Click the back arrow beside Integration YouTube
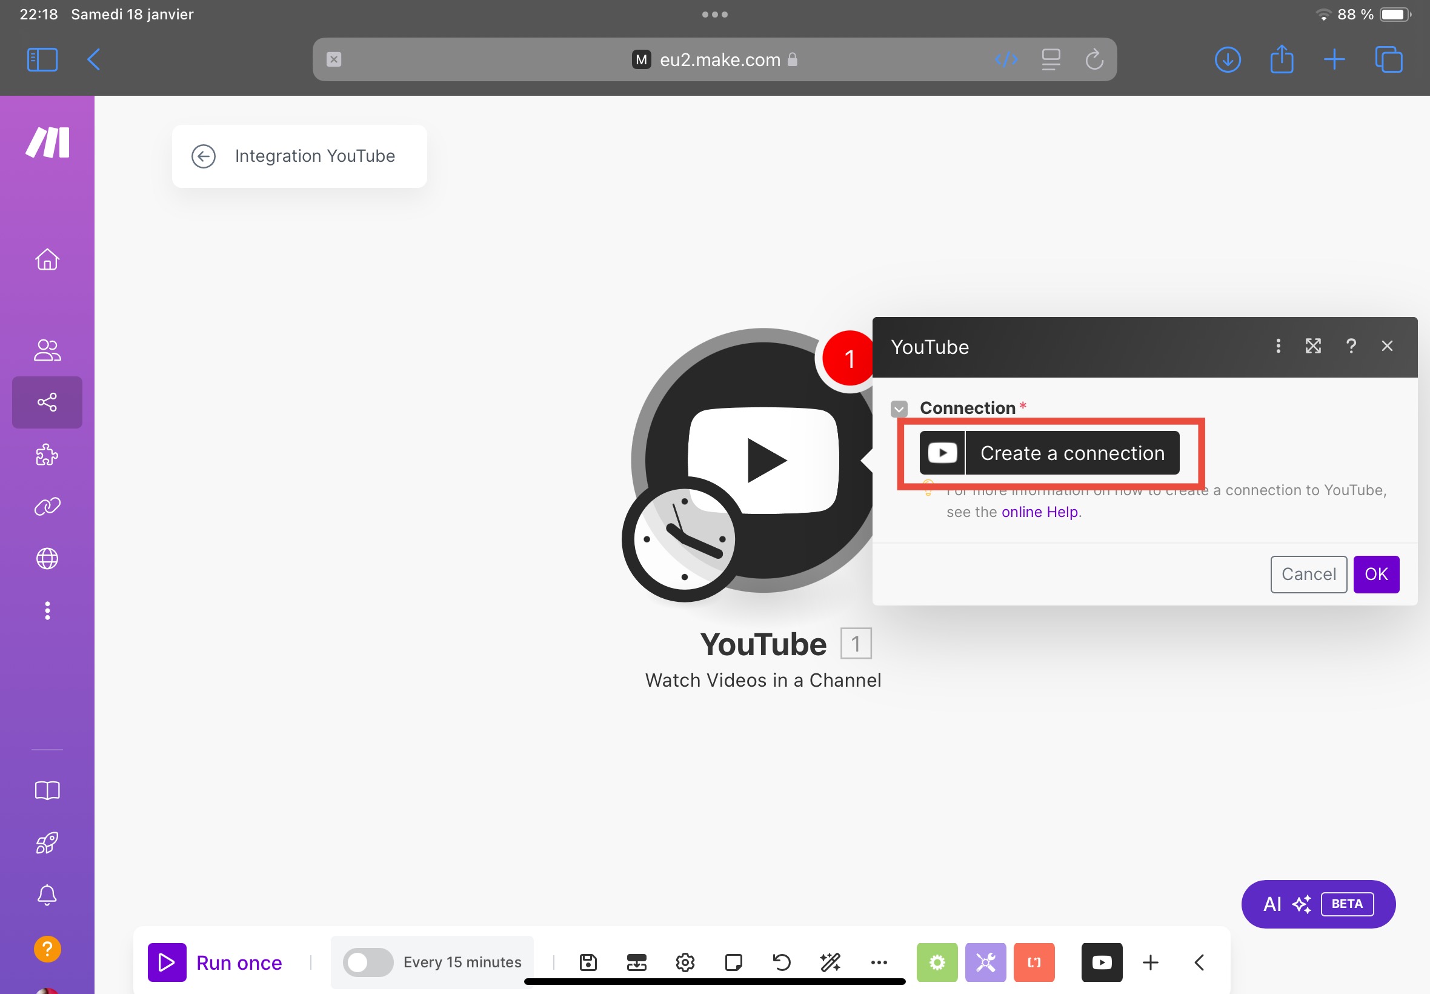 (204, 156)
